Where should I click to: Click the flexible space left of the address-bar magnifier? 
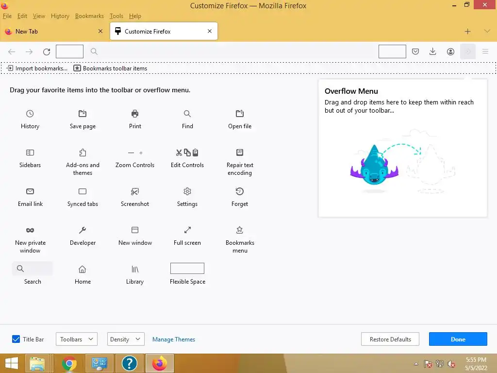(x=69, y=51)
